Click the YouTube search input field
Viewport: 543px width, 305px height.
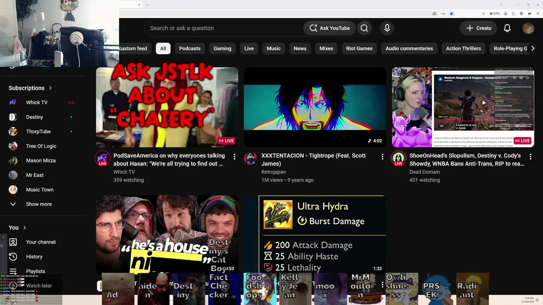pyautogui.click(x=225, y=28)
